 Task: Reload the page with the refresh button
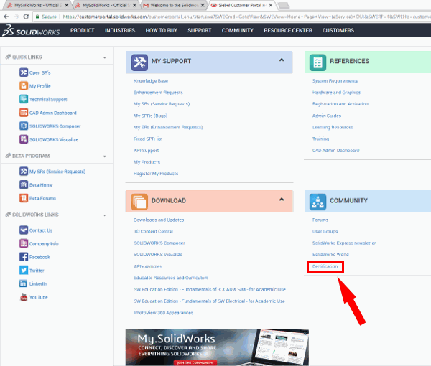click(26, 17)
